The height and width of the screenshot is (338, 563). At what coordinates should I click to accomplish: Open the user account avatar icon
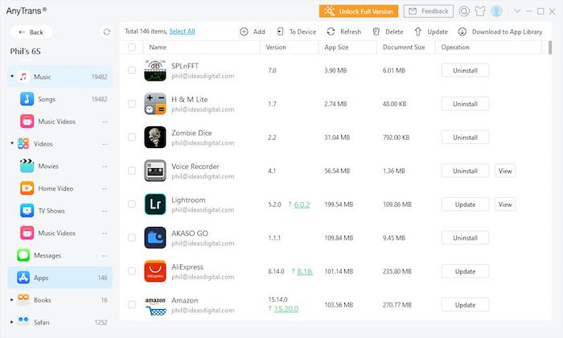[496, 11]
